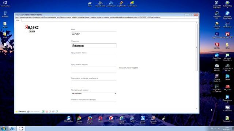This screenshot has width=234, height=131.
Task: Launch the Avant Browser desktop icon
Action: [x=143, y=120]
